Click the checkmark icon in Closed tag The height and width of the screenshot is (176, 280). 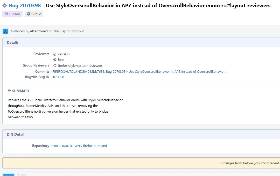pyautogui.click(x=6, y=14)
